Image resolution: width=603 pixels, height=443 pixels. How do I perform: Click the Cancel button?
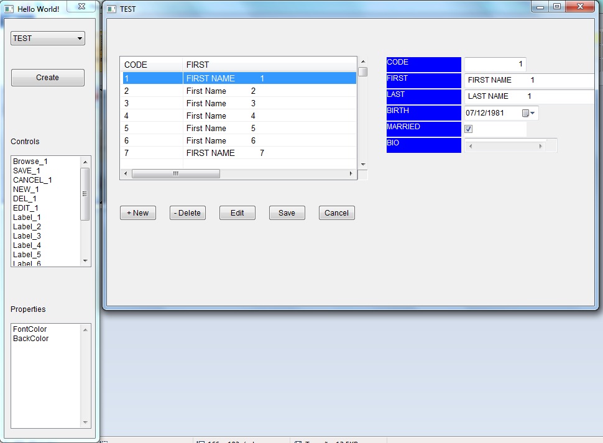click(336, 213)
